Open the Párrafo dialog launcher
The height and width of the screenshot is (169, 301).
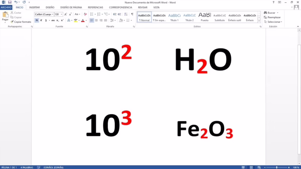[134, 27]
